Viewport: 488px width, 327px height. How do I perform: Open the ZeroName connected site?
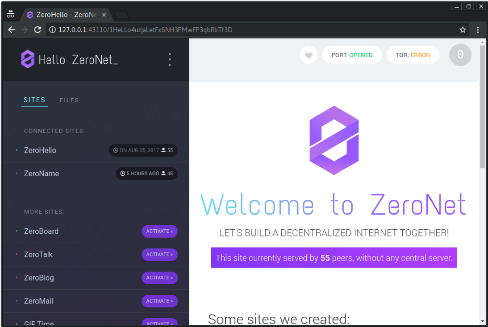pos(42,174)
